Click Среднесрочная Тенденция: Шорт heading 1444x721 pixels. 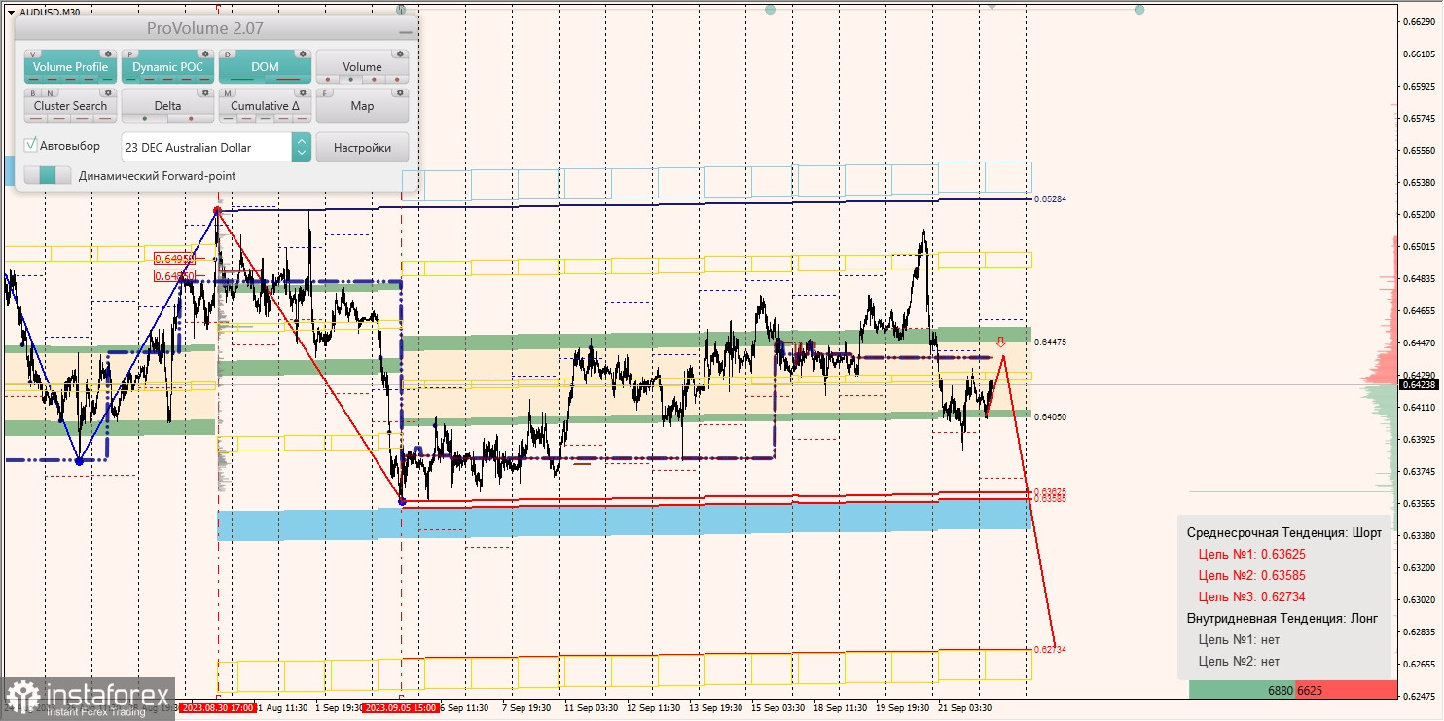pyautogui.click(x=1283, y=532)
